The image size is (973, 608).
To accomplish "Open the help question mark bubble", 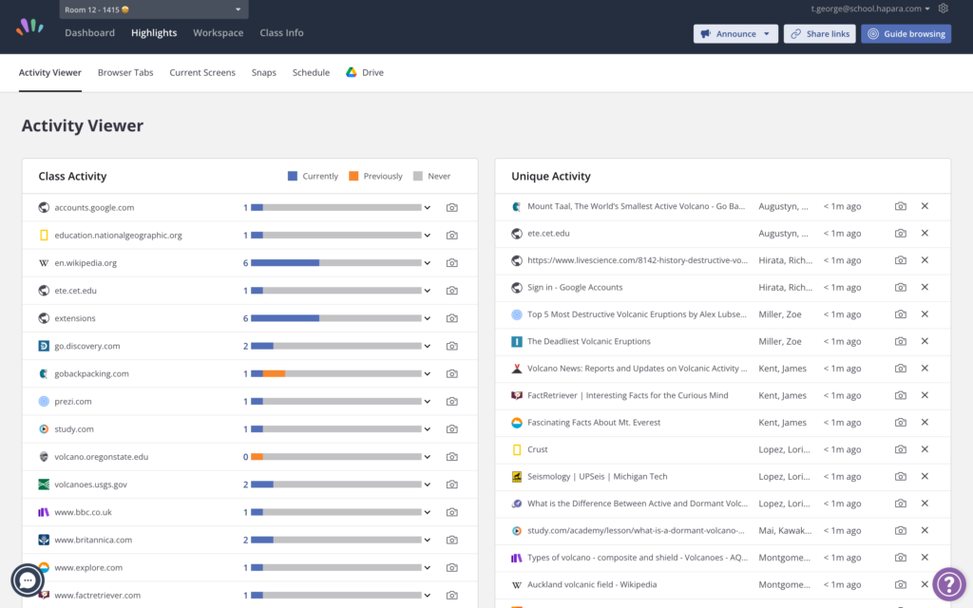I will click(949, 583).
